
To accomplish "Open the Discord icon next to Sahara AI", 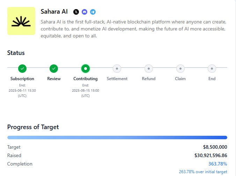I will (x=84, y=12).
